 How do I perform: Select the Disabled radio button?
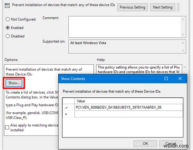8,36
